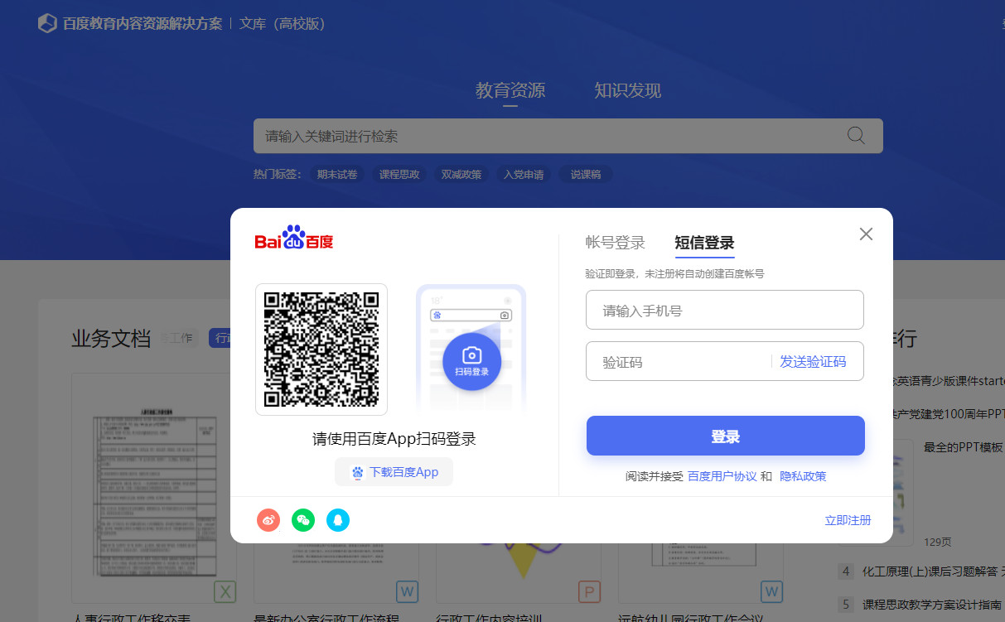The width and height of the screenshot is (1005, 622).
Task: Click the Baidu logo in dialog
Action: 294,239
